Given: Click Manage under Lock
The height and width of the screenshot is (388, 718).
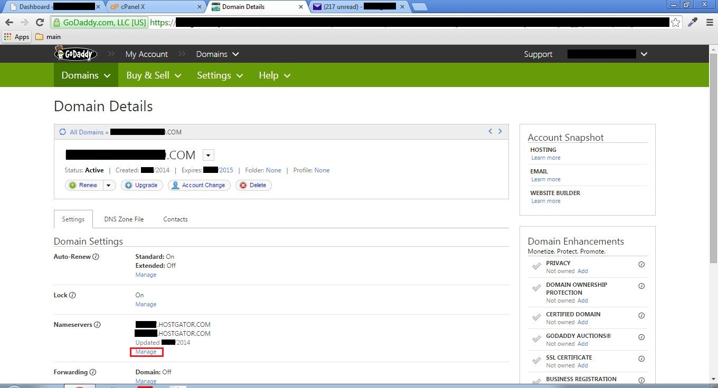Looking at the screenshot, I should click(146, 304).
